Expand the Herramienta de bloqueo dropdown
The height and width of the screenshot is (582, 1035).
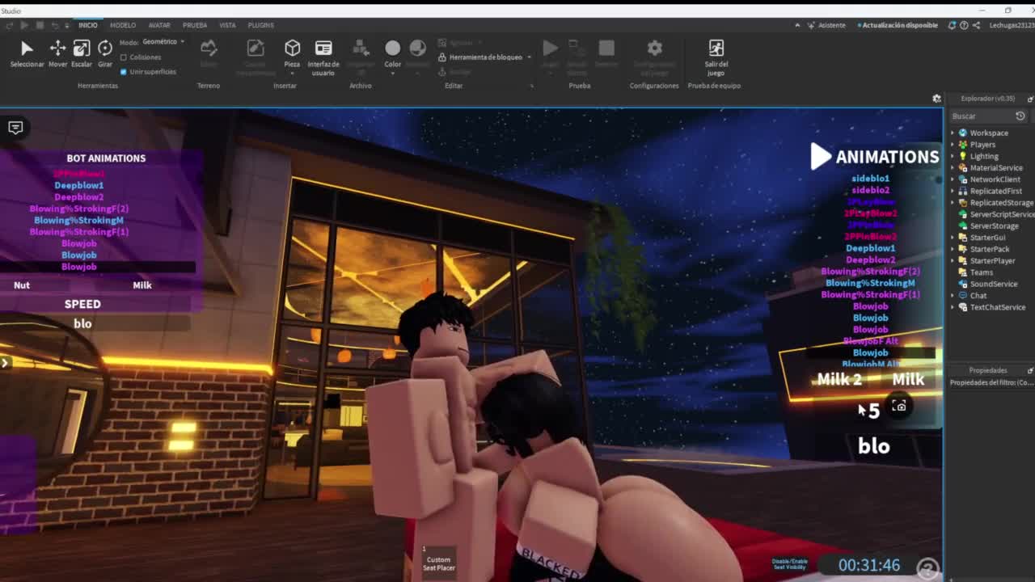click(x=529, y=57)
